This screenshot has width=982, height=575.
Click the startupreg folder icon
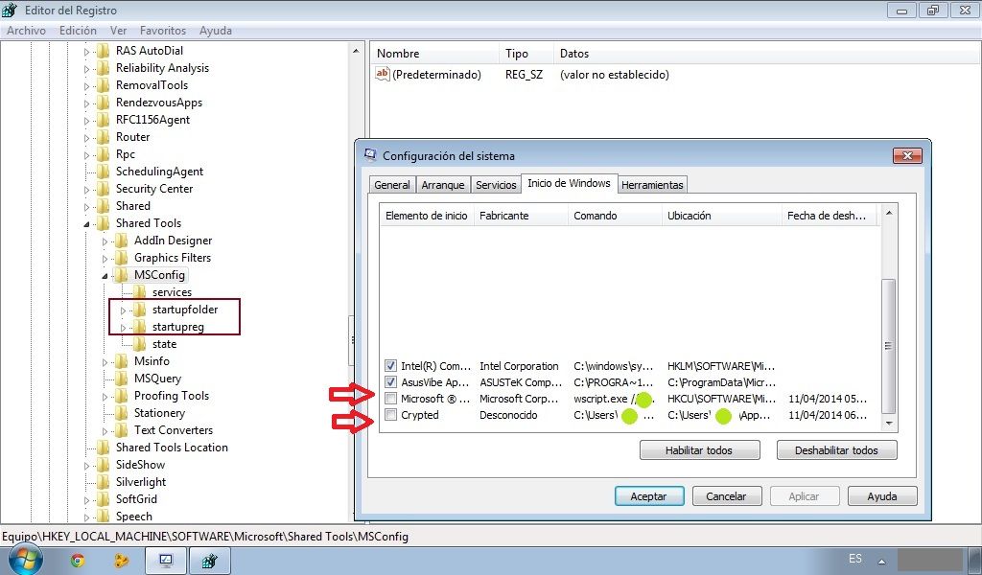click(140, 327)
